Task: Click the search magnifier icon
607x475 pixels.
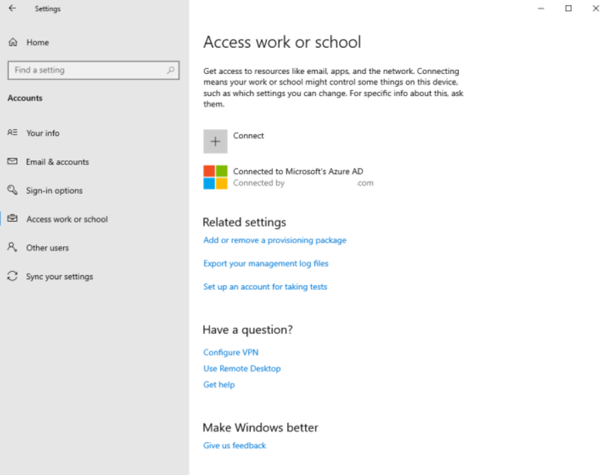Action: tap(170, 70)
